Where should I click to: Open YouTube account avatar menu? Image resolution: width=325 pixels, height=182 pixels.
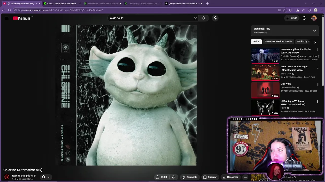(x=314, y=18)
